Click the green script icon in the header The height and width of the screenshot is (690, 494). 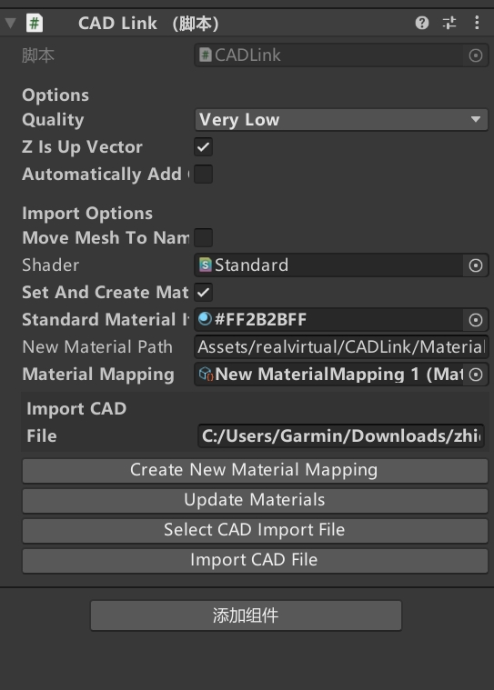coord(35,23)
